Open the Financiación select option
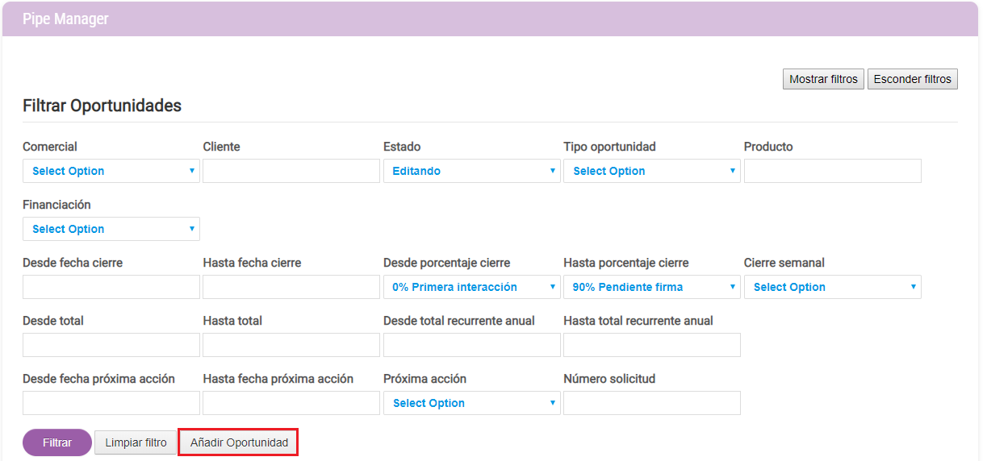 click(111, 229)
